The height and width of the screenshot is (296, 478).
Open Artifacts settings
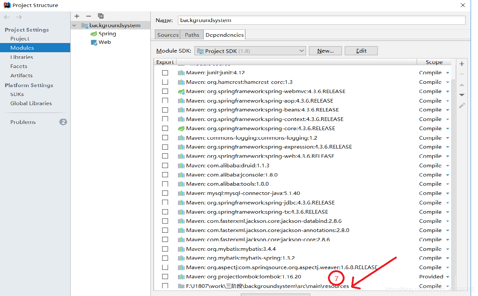(x=21, y=75)
